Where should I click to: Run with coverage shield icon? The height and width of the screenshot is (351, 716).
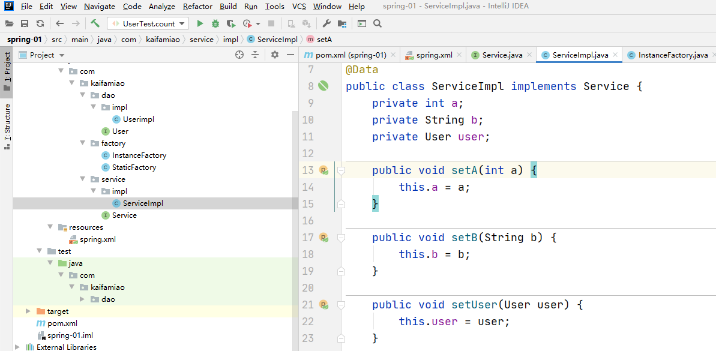tap(231, 23)
